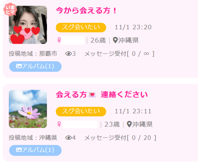The height and width of the screenshot is (164, 198).
Task: Click the eye view-count icon showing 4
Action: [69, 138]
